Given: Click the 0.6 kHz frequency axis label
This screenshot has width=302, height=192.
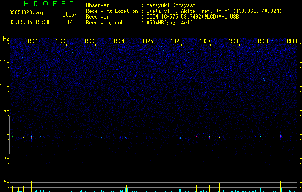Looking at the screenshot, I should point(4,182).
